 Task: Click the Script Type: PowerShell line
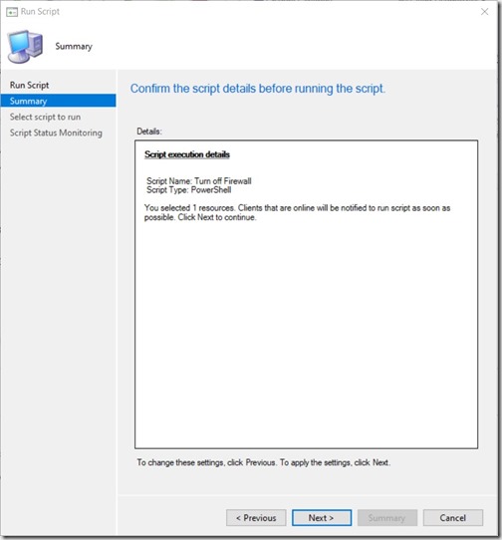189,190
